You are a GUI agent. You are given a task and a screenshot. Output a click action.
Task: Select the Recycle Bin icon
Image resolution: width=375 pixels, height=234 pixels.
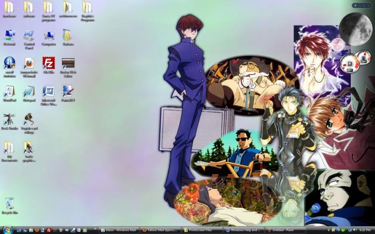pyautogui.click(x=9, y=206)
